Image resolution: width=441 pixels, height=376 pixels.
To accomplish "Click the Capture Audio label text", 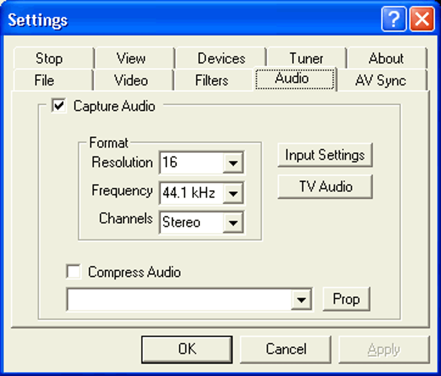I will click(x=114, y=107).
